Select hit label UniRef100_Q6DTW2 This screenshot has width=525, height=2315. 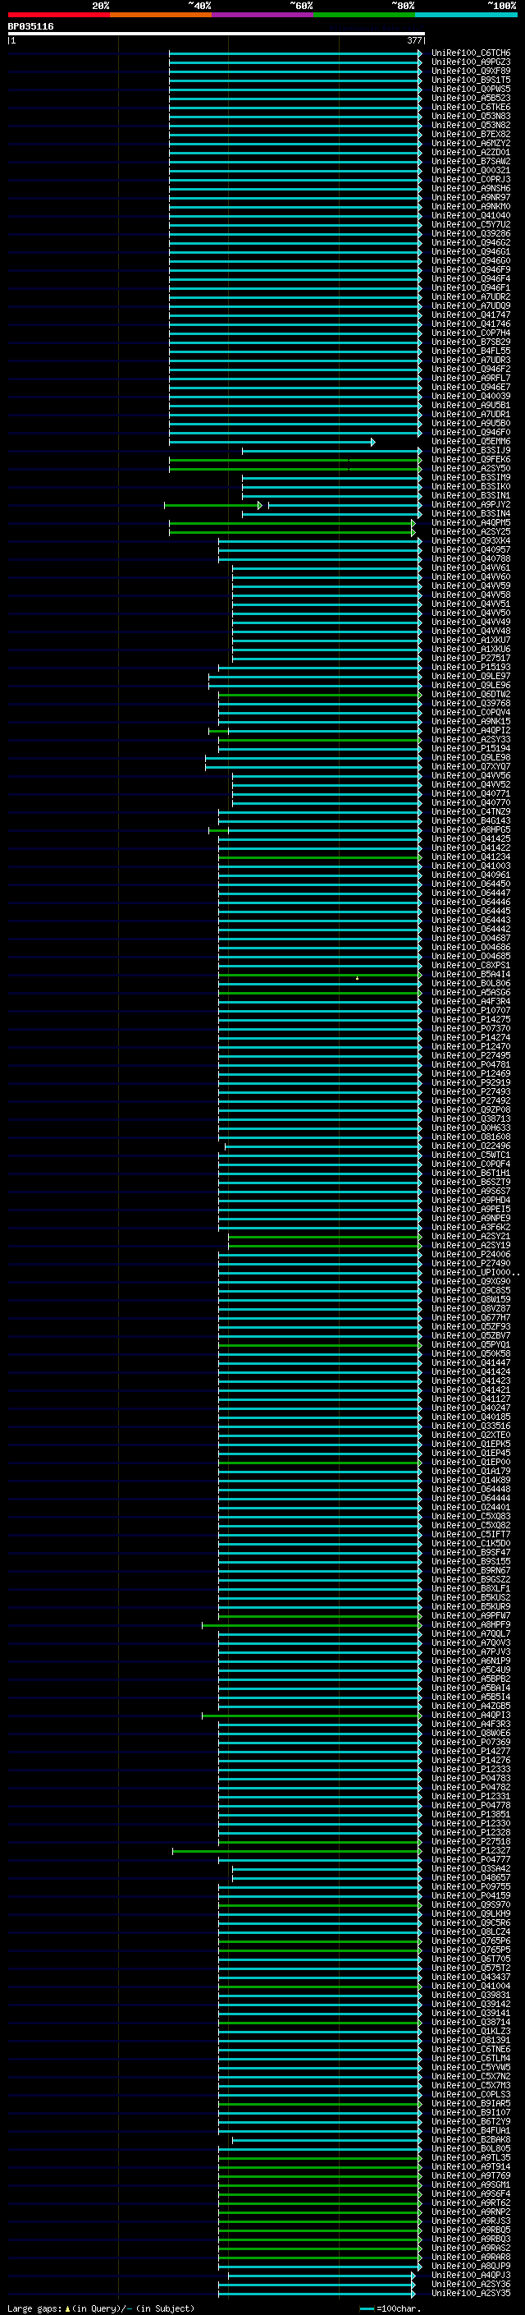click(470, 694)
